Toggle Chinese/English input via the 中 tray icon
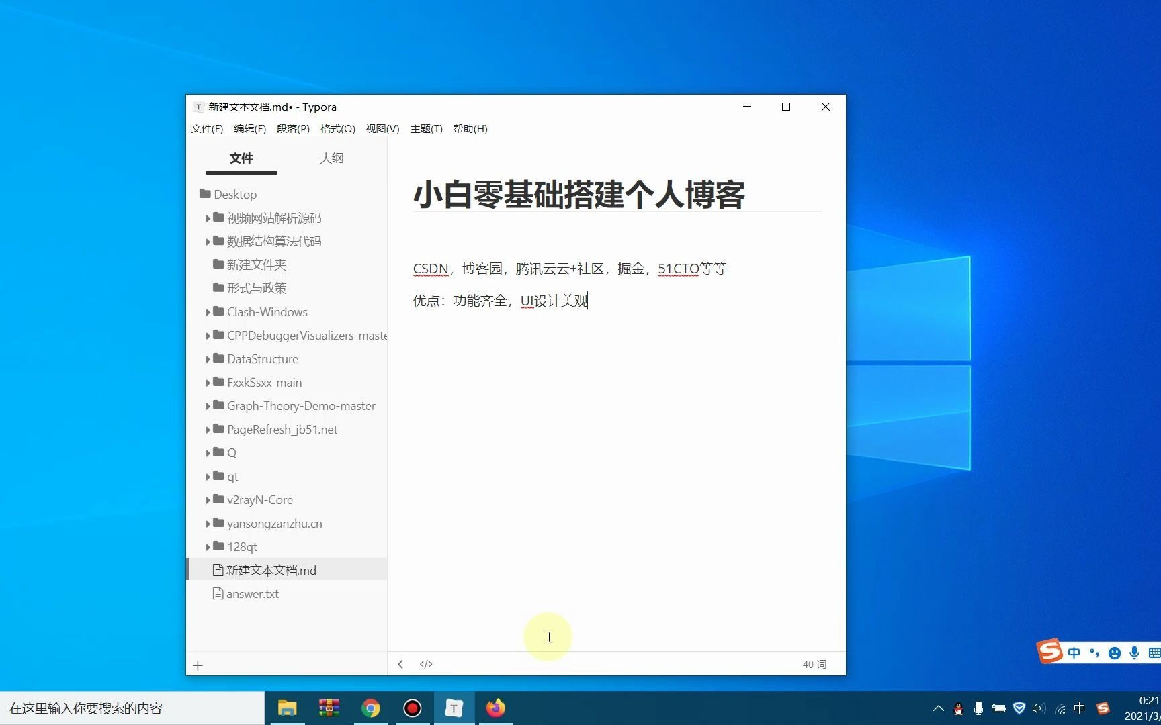The image size is (1161, 725). 1079,708
